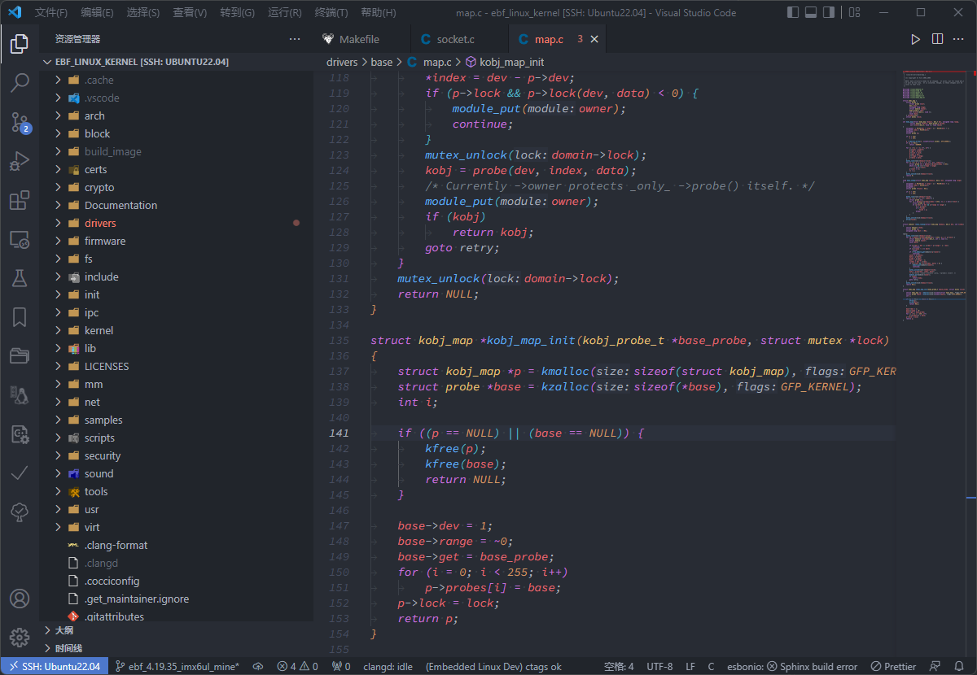Toggle the secondary side bar layout button
977x675 pixels.
828,13
